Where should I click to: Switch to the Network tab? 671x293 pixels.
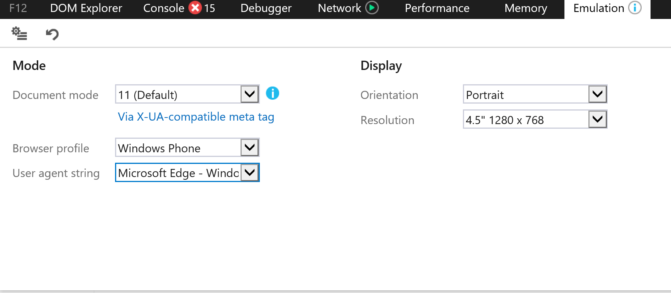[x=339, y=8]
